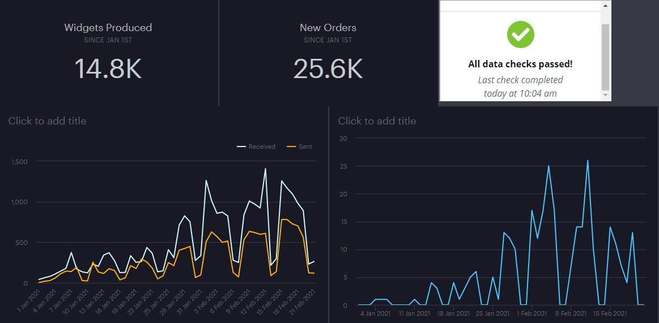This screenshot has width=659, height=323.
Task: Click the 1,500 y-axis label on left chart
Action: tap(19, 162)
